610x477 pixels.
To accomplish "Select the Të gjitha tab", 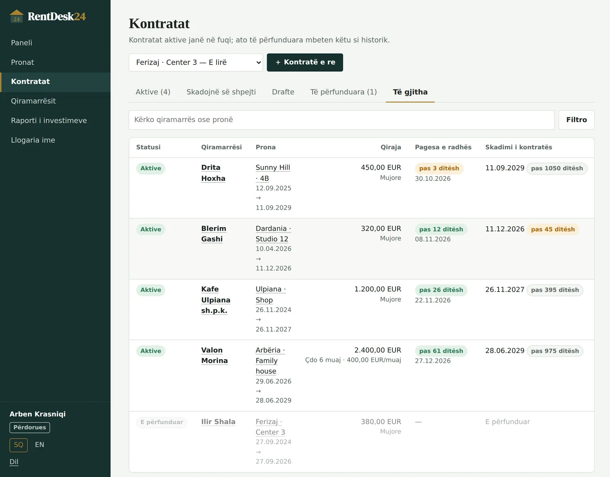I will pyautogui.click(x=410, y=92).
